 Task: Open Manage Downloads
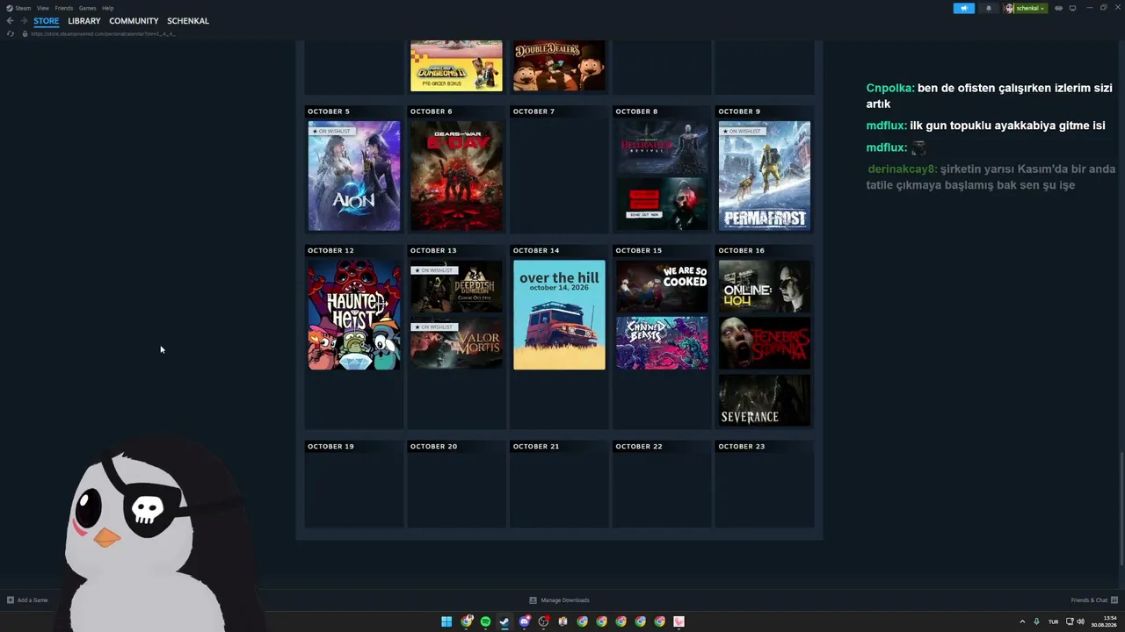coord(565,600)
